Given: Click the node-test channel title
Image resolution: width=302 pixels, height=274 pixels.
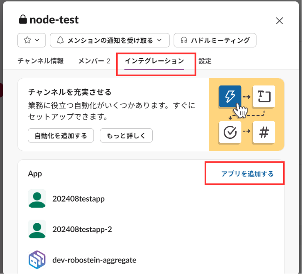Looking at the screenshot, I should click(54, 20).
